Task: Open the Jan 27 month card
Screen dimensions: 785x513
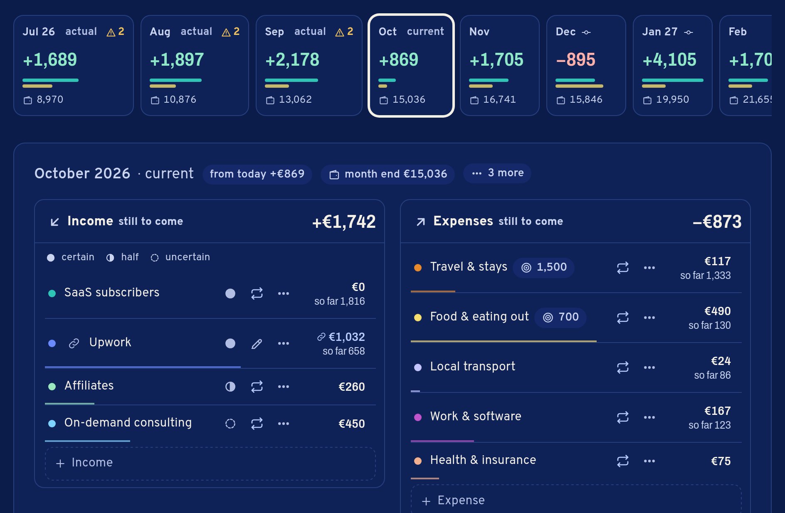Action: coord(673,66)
